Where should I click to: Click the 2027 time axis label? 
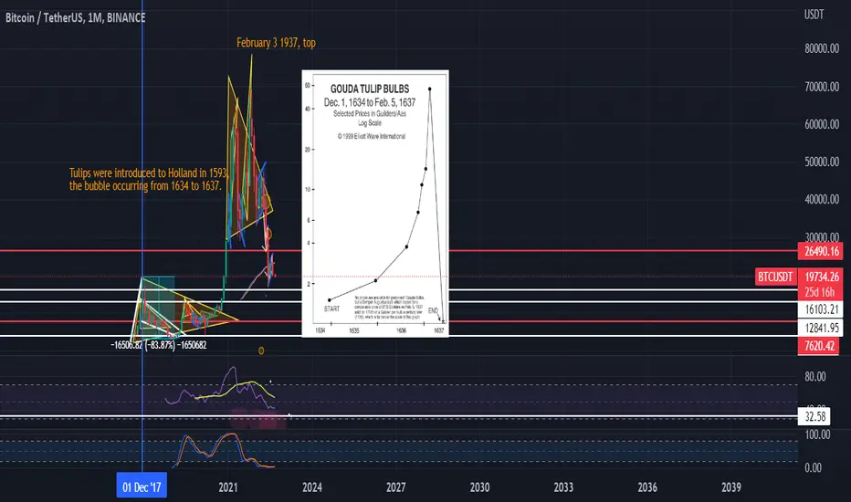395,487
